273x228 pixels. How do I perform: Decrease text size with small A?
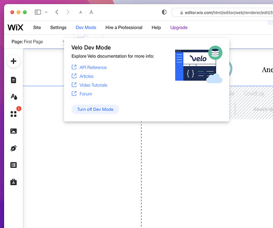point(81,12)
